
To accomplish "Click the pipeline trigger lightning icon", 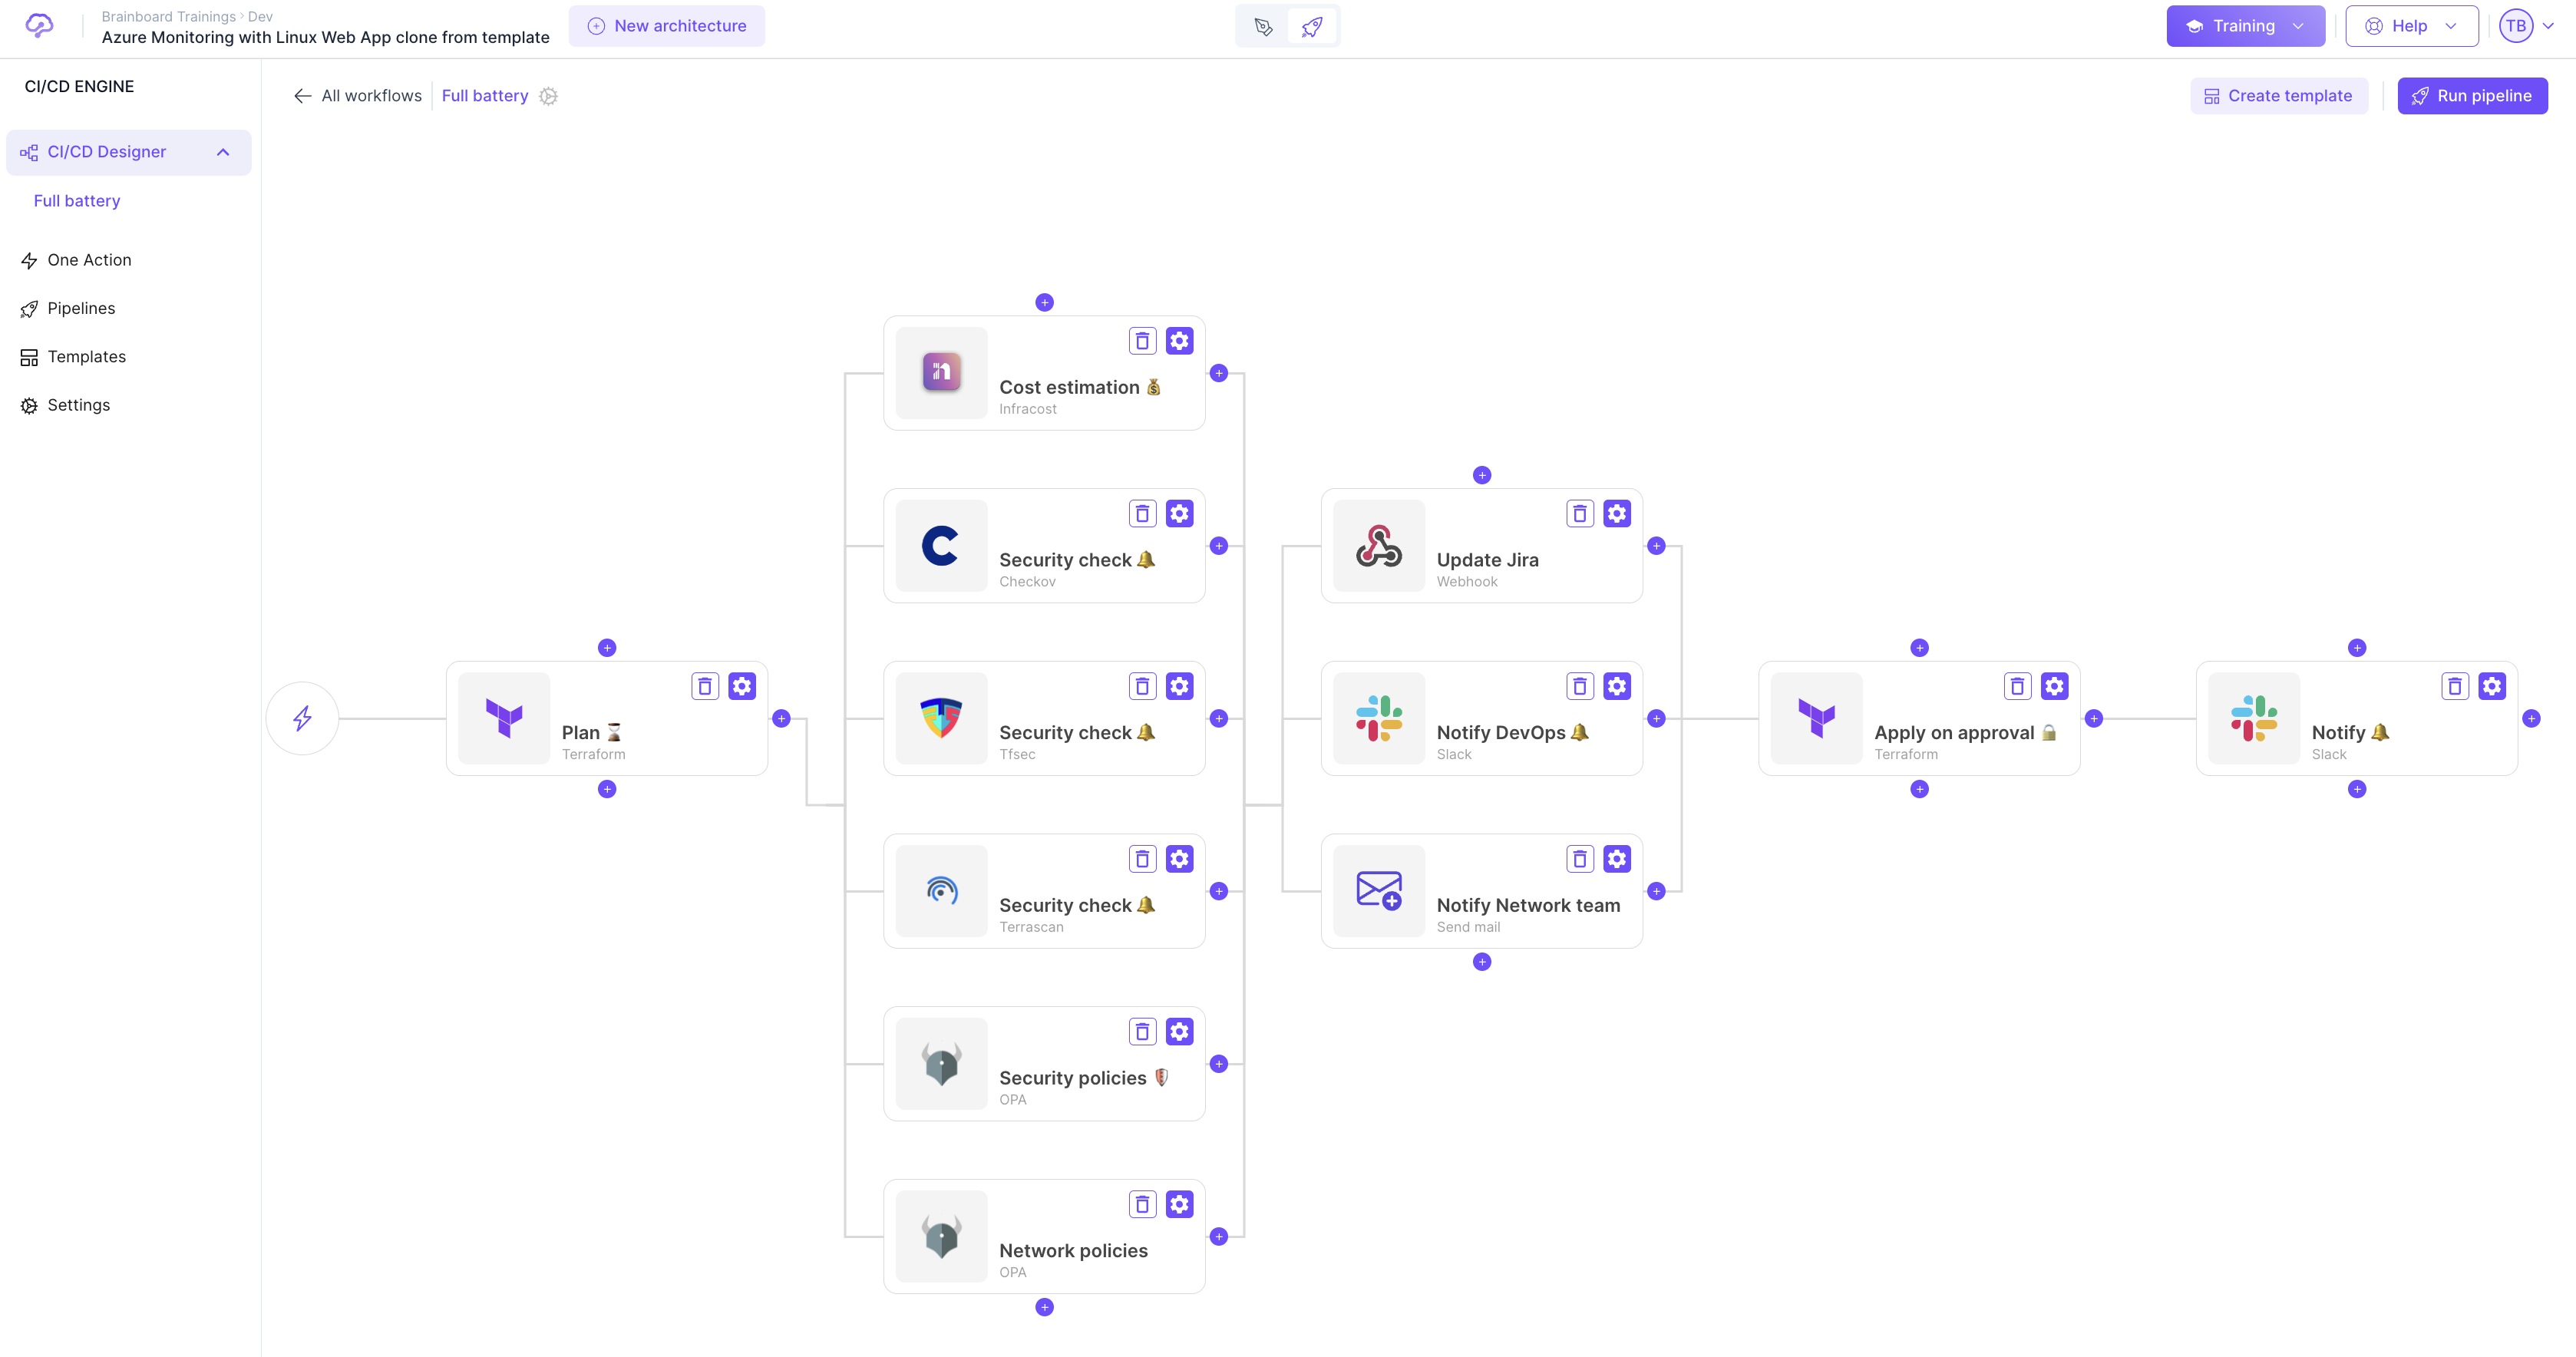I will (302, 718).
